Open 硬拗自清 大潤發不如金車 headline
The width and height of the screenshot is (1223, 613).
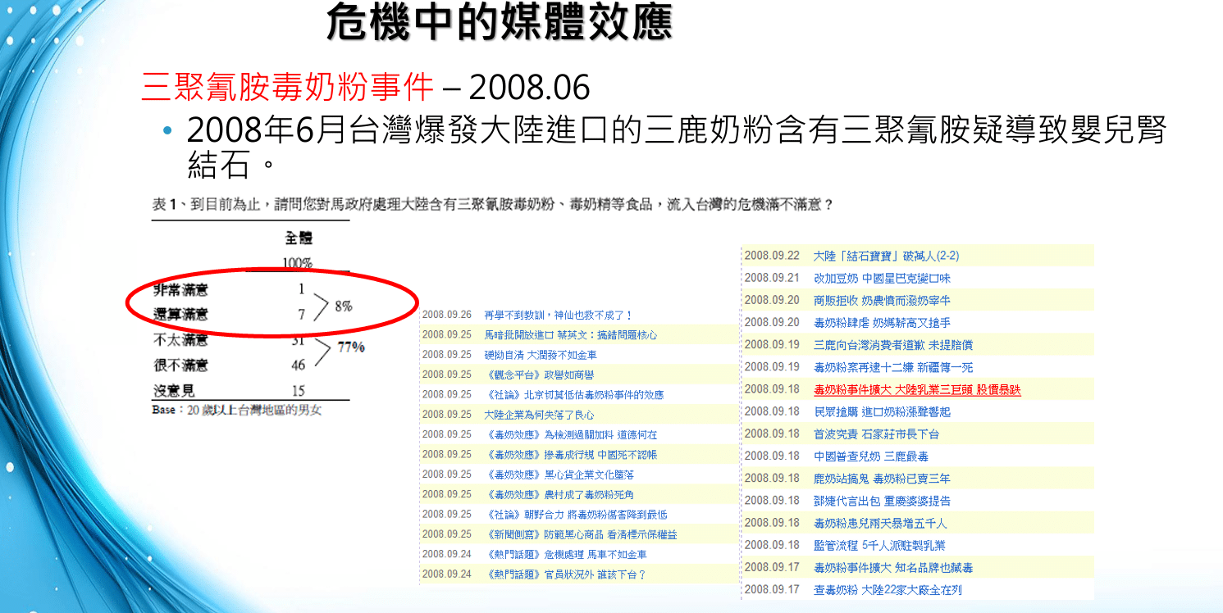click(540, 355)
